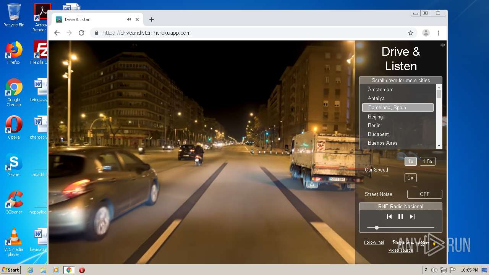This screenshot has height=275, width=489.
Task: Open the Follow me! link
Action: [374, 242]
